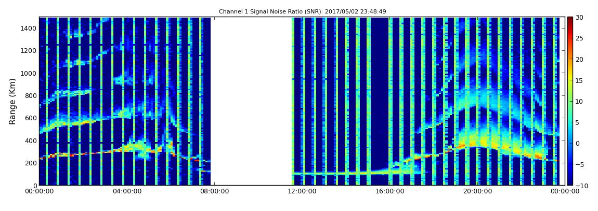Click the colorbar tick label '10'

[x=579, y=101]
